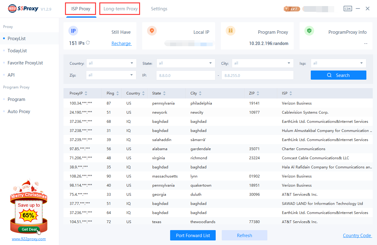Select proxy row 71.206.***.***
377x245 pixels.
pos(218,158)
